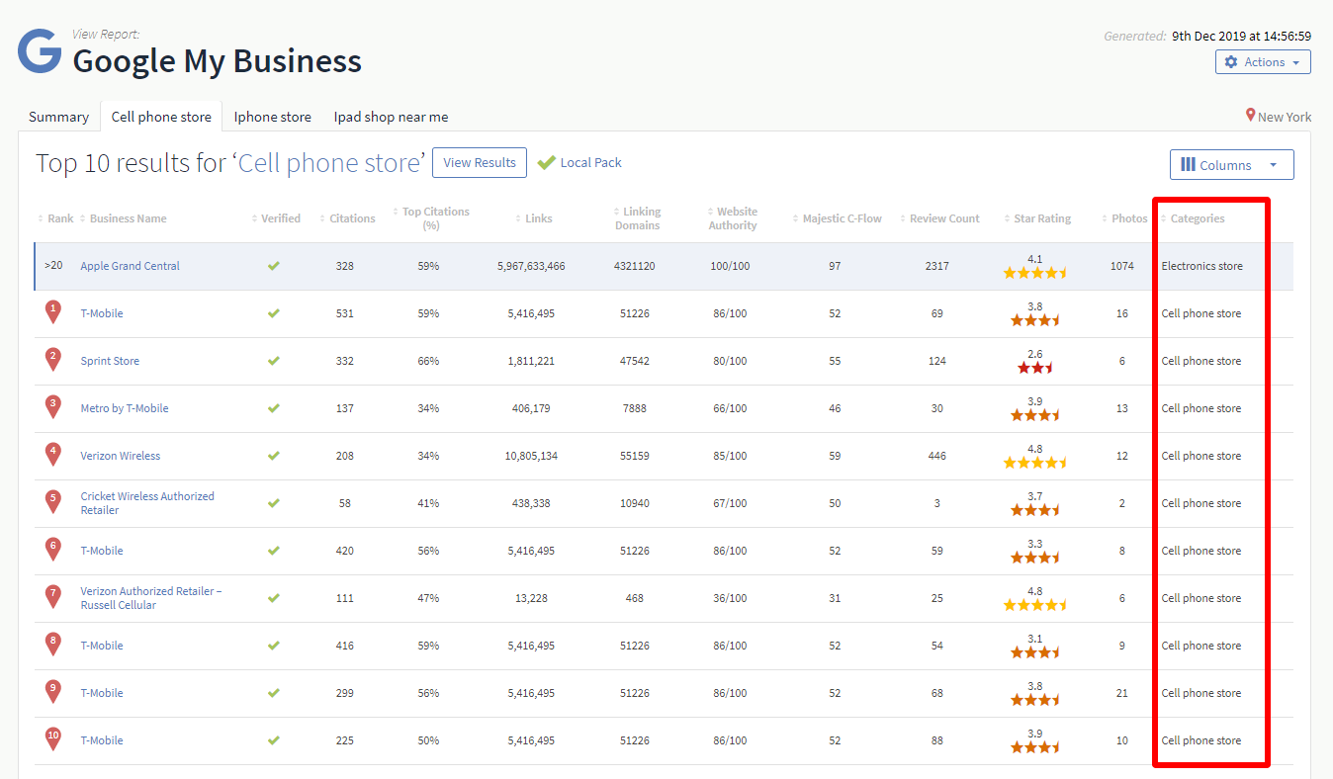Viewport: 1333px width, 779px height.
Task: Click the 5,967,633,466 links value
Action: pyautogui.click(x=531, y=266)
